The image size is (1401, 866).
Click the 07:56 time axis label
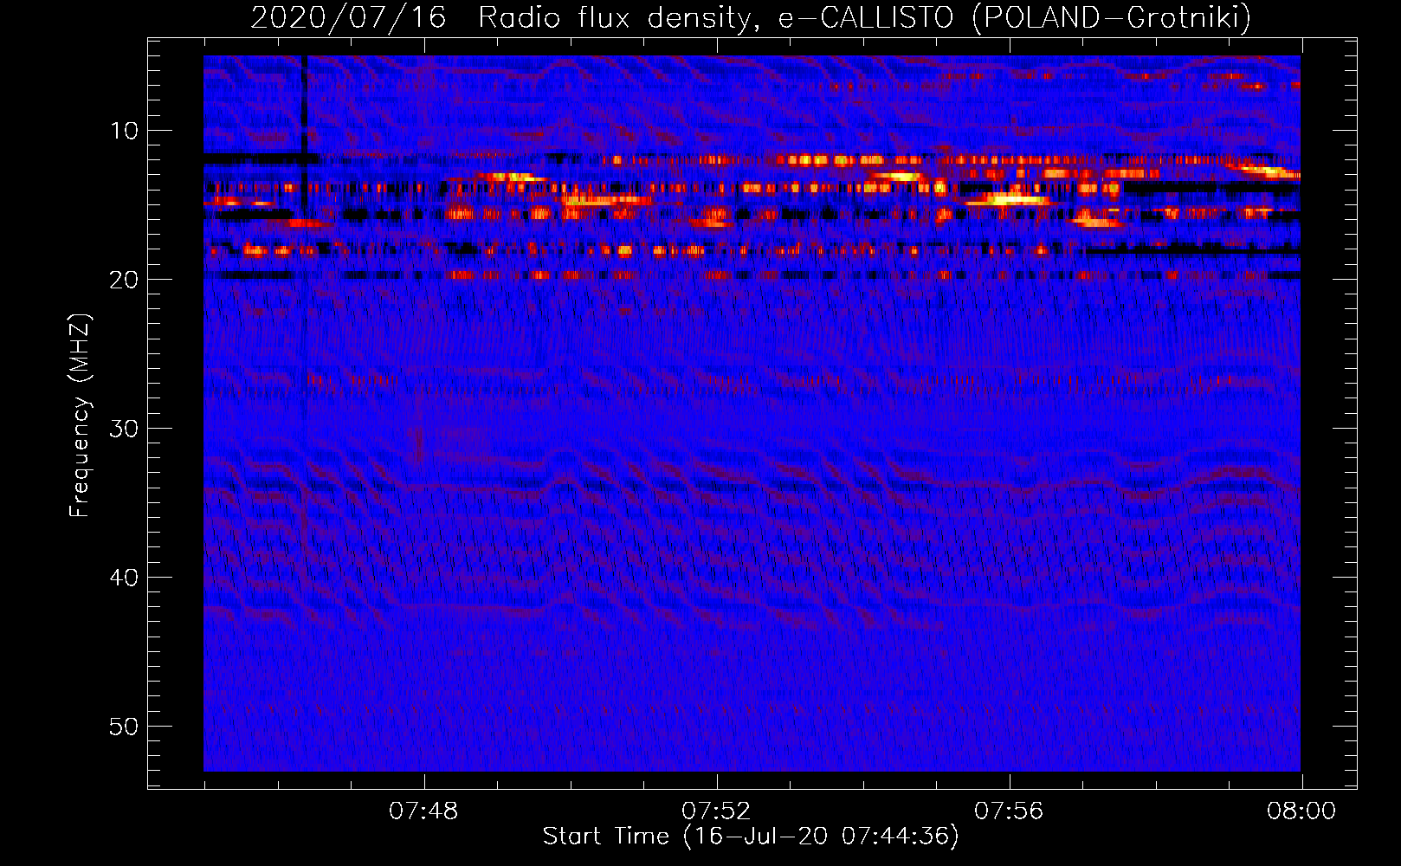1009,811
